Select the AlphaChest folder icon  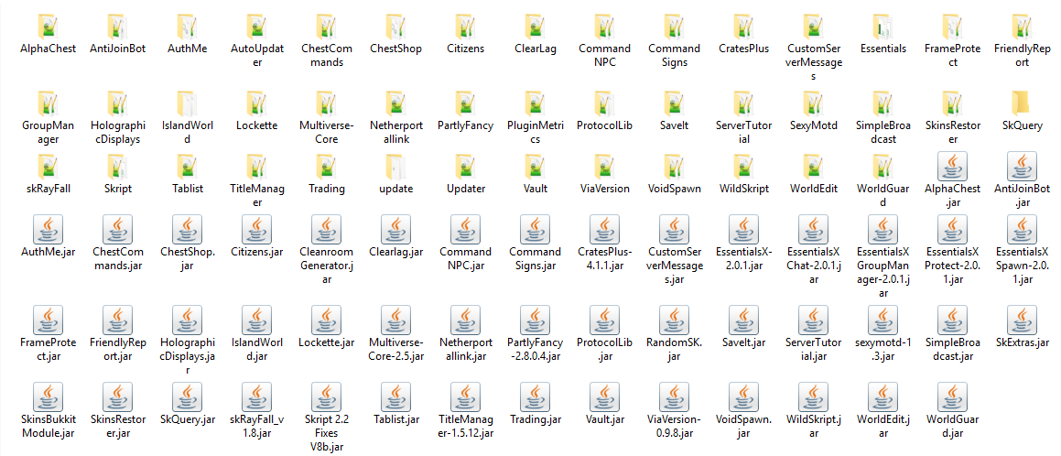pyautogui.click(x=48, y=26)
